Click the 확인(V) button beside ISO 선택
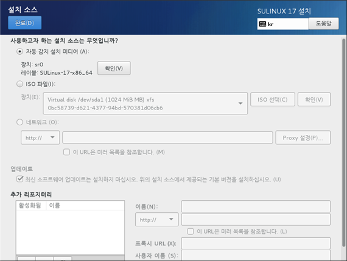Screen dimensions: 347x261 pos(314,100)
